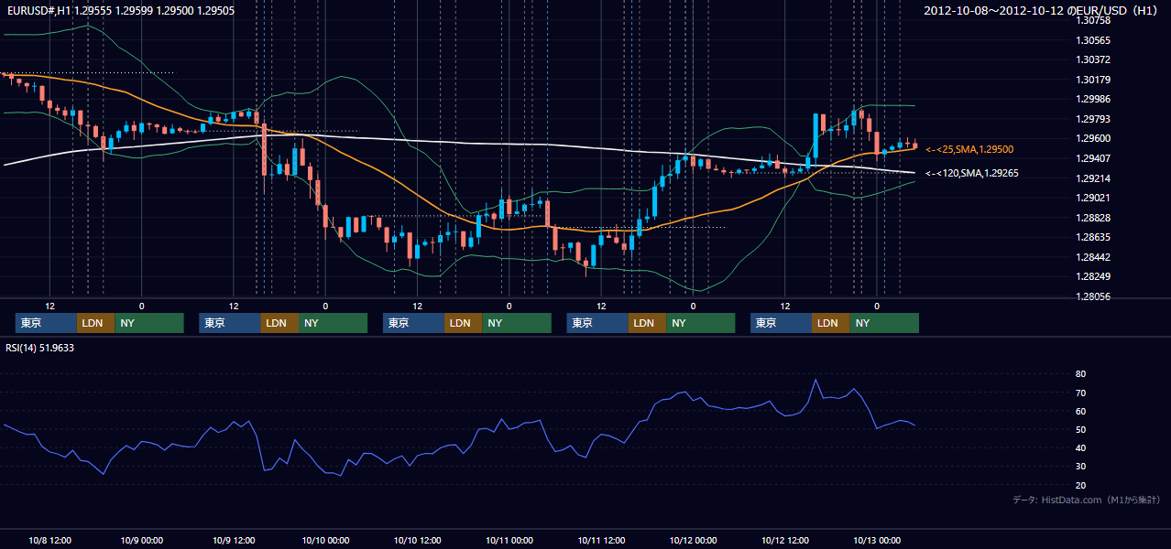
Task: Click price axis value 1.29021
Action: (1093, 198)
